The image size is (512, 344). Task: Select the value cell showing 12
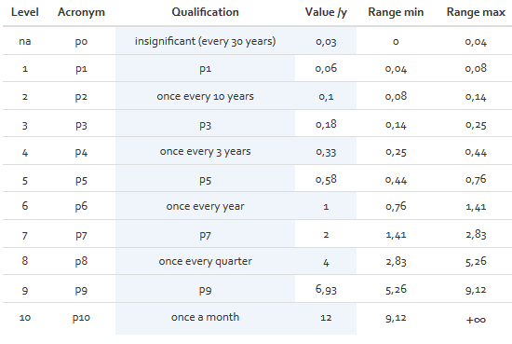326,319
